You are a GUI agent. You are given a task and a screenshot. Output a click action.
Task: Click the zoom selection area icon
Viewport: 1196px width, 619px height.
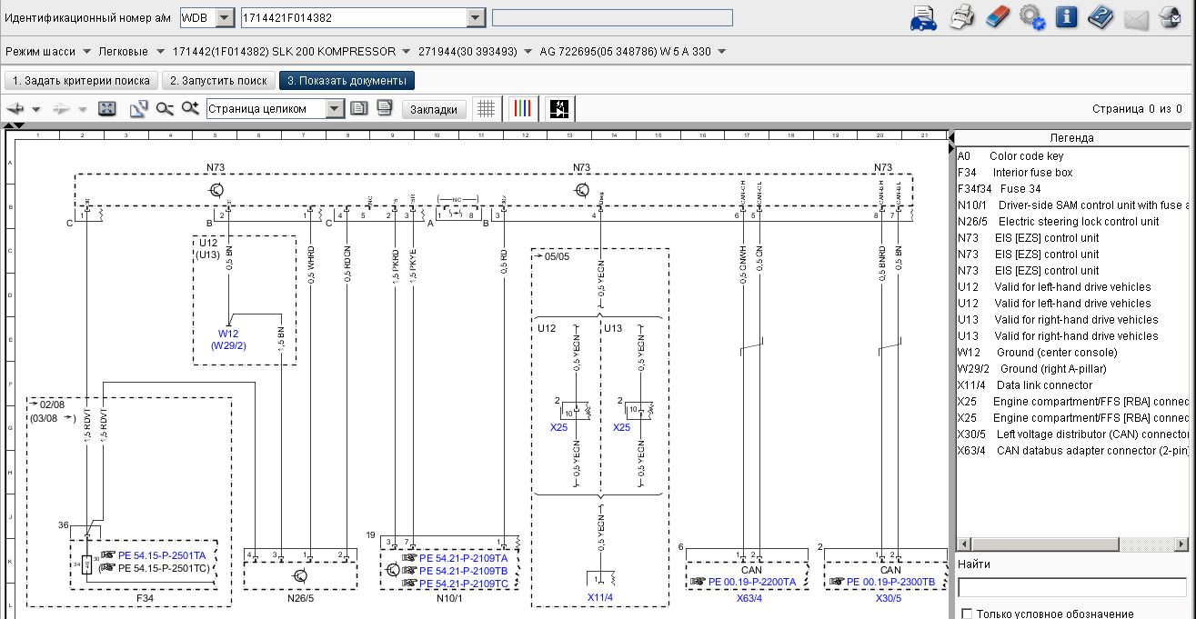coord(139,109)
